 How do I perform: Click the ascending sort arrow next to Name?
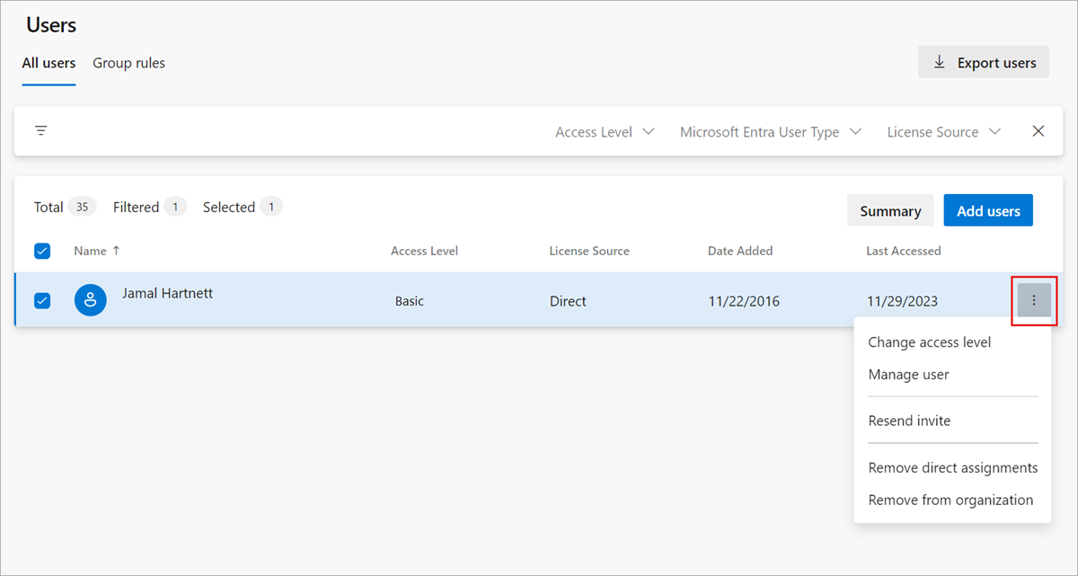tap(118, 251)
